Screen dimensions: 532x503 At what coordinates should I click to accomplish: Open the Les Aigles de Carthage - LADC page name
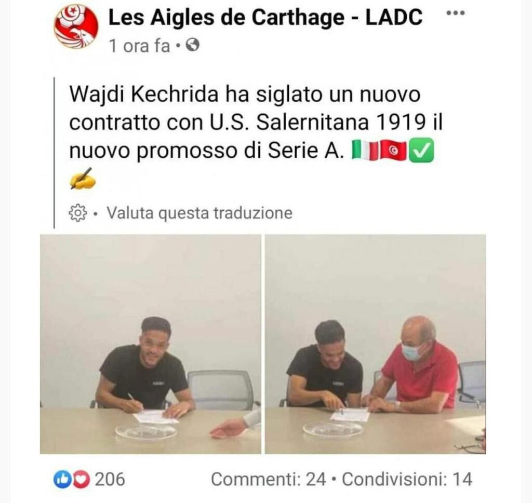[265, 17]
